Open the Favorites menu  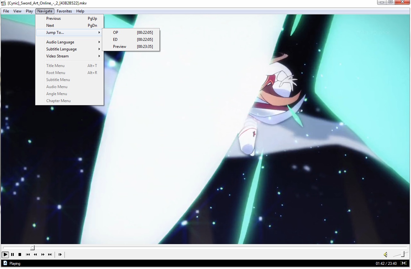pyautogui.click(x=64, y=11)
